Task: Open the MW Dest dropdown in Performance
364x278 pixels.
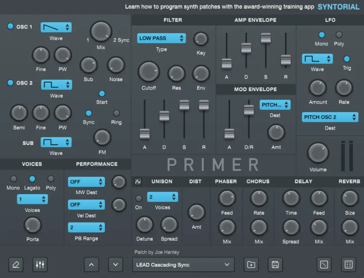Action: pos(86,182)
